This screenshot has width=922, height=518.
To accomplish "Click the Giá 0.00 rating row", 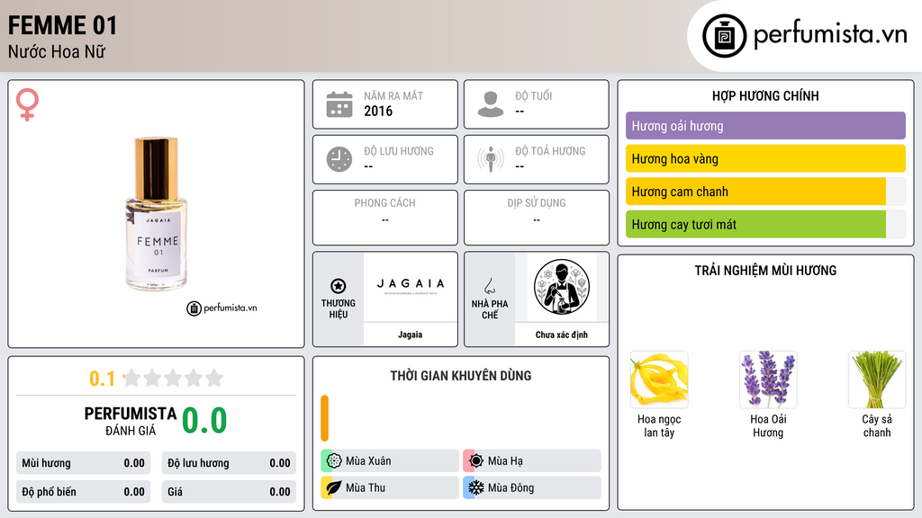I will point(229,492).
